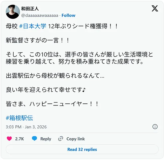Click the chain link copy icon
The height and width of the screenshot is (160, 164).
pyautogui.click(x=61, y=139)
